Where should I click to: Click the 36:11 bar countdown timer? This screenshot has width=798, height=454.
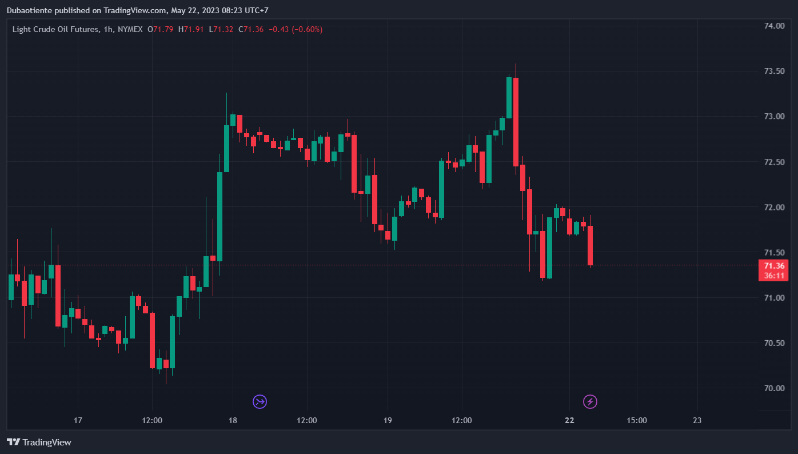point(774,276)
